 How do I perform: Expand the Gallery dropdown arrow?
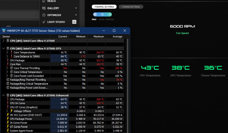pos(76,8)
